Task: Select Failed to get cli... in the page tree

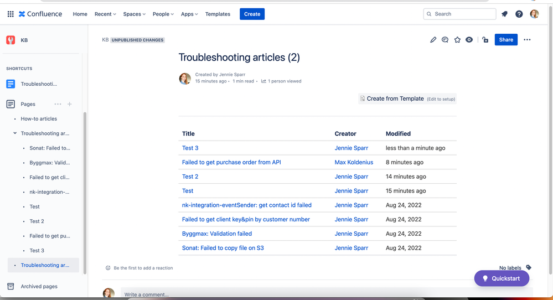Action: pos(49,177)
